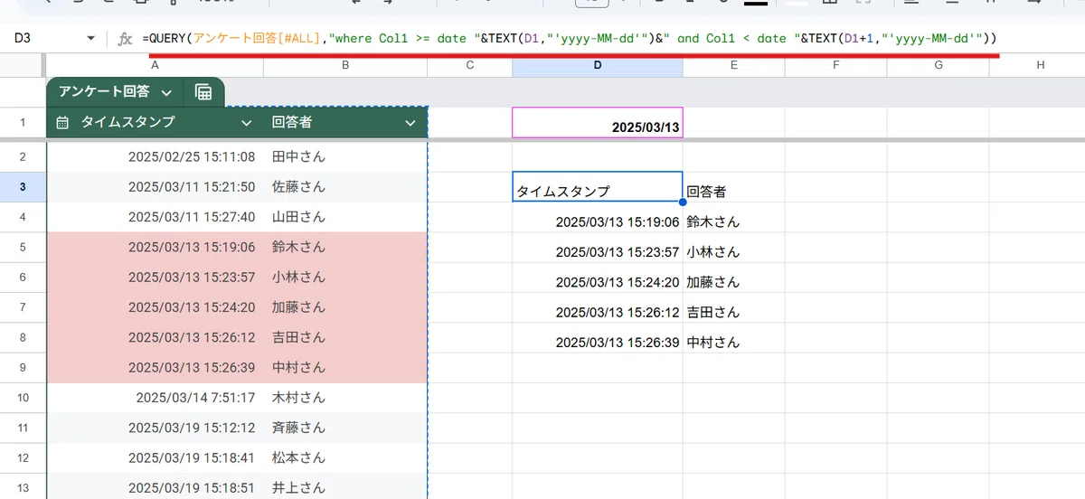Select row 3 header

click(x=23, y=187)
